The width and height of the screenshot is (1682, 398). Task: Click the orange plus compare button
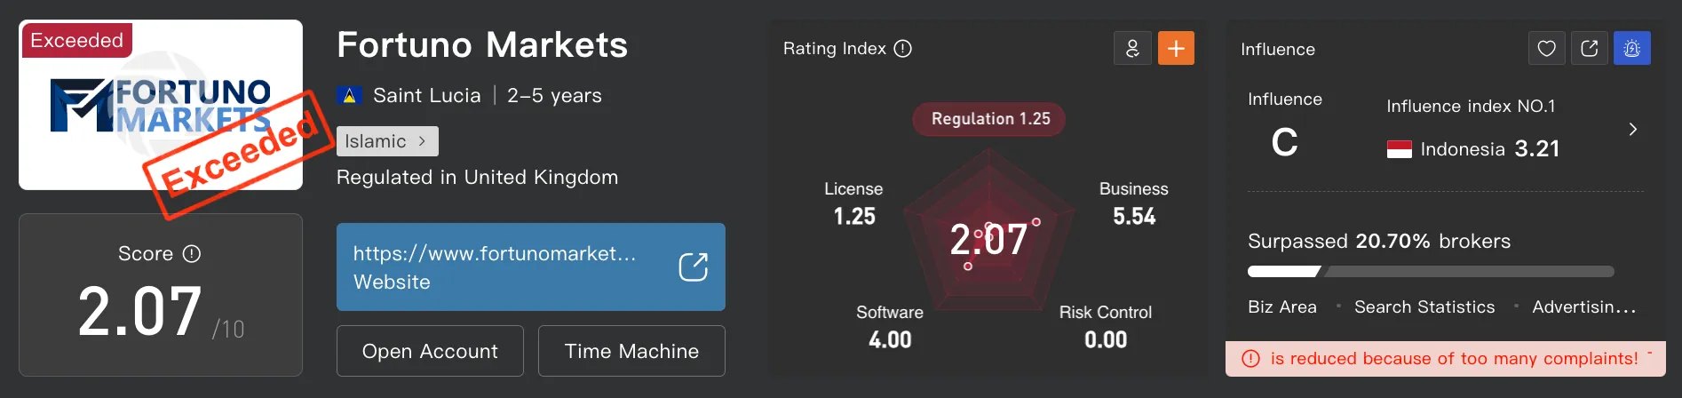click(1176, 48)
